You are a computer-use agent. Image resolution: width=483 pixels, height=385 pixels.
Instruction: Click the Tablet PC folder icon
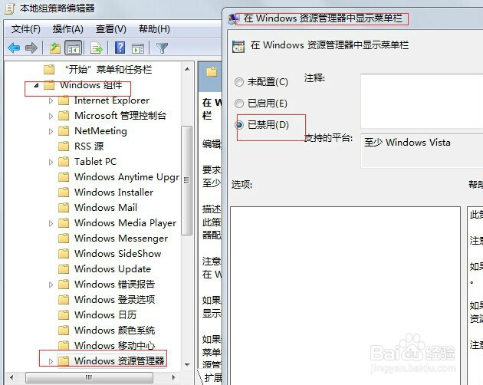64,162
